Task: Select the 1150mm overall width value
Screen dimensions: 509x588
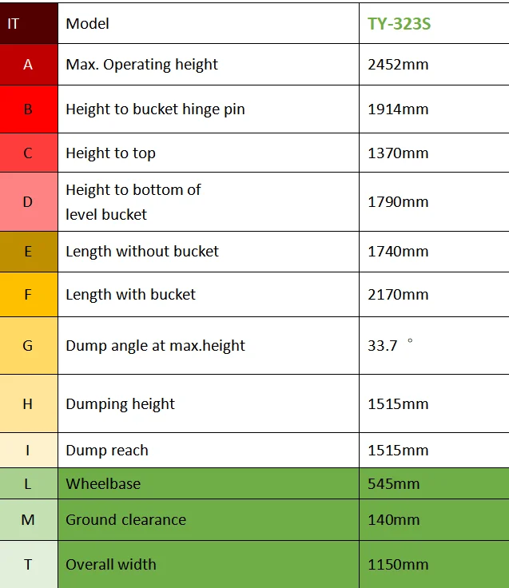Action: 398,565
